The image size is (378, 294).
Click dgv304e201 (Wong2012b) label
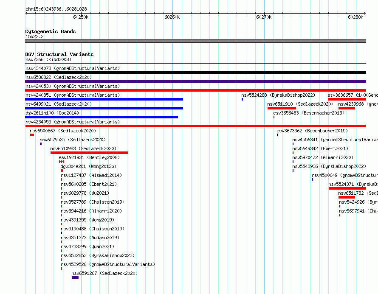tap(88, 166)
